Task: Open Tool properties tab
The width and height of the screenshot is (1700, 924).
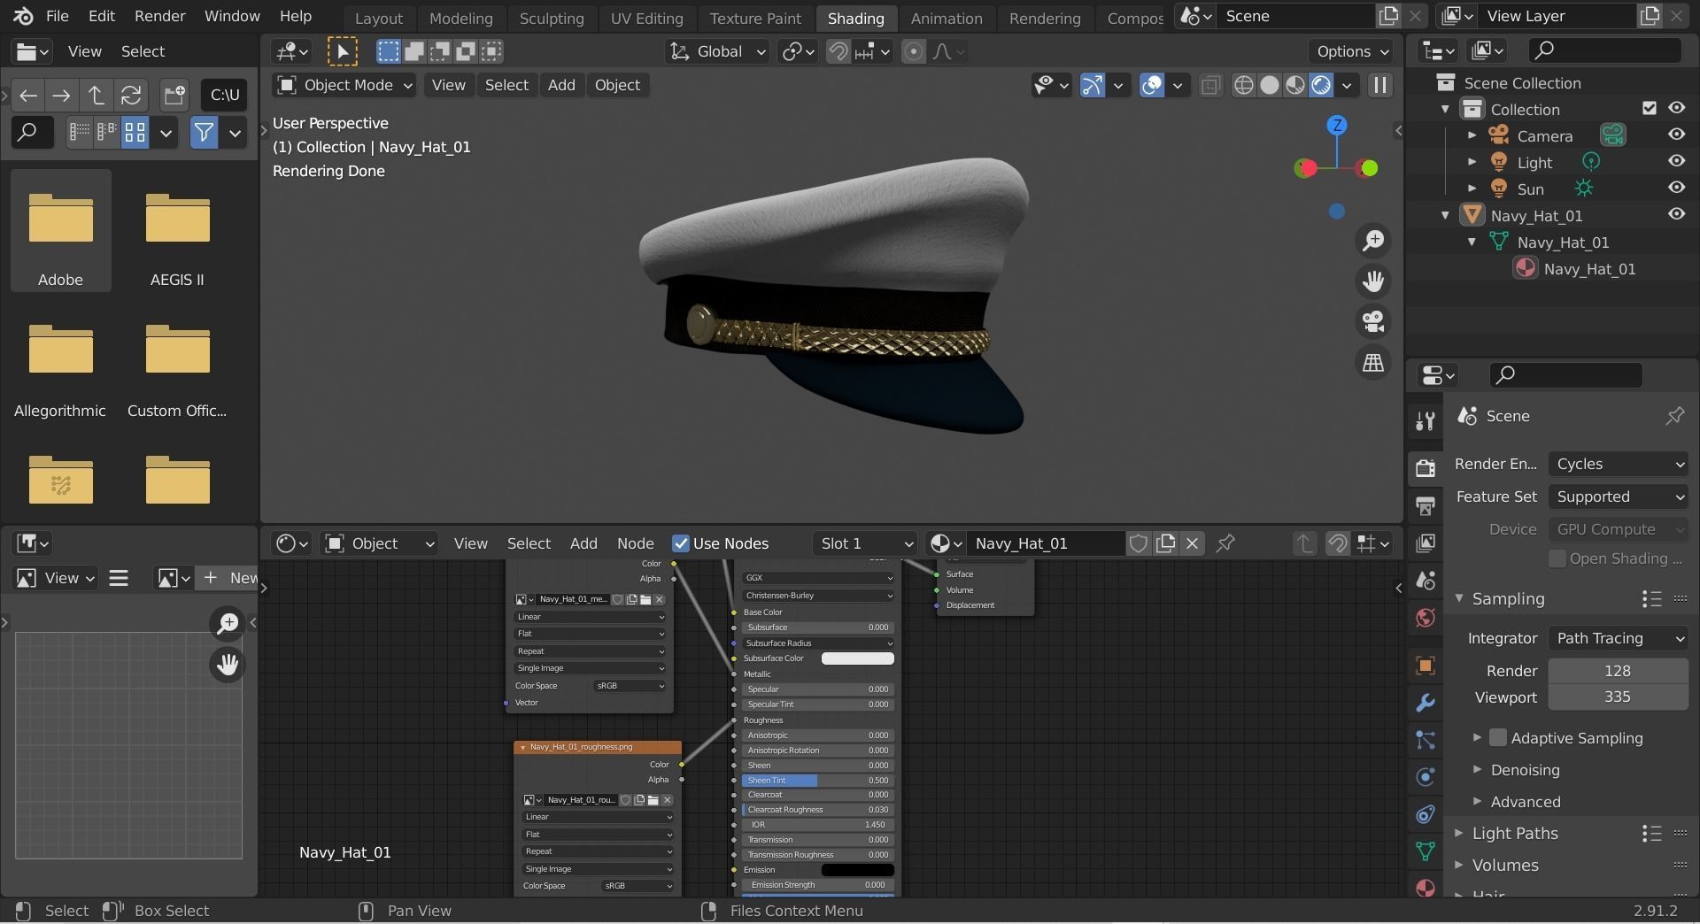Action: pos(1425,421)
